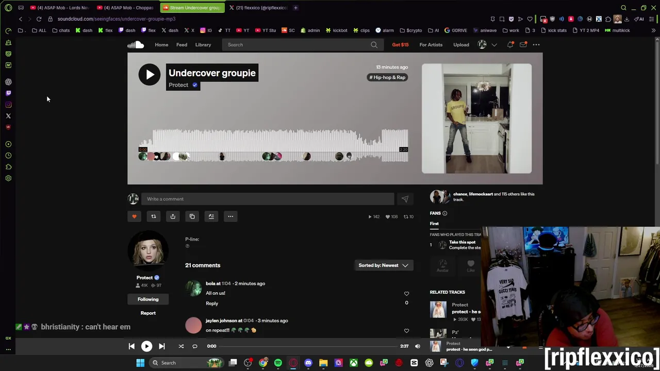Like bola's comment with the heart icon
Viewport: 660px width, 371px height.
coord(406,294)
